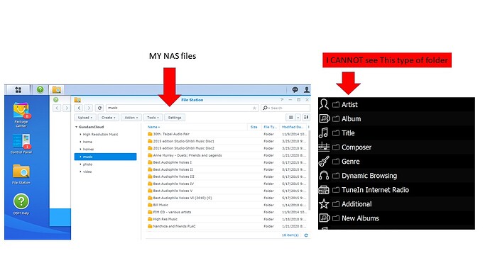Click the Album disc icon
Viewport: 490px width, 275px height.
pos(325,118)
